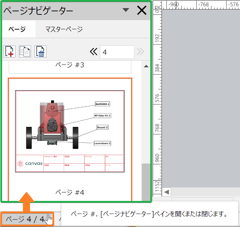Click the canvas horizontal scroll left arrow
The width and height of the screenshot is (240, 227).
pyautogui.click(x=166, y=192)
